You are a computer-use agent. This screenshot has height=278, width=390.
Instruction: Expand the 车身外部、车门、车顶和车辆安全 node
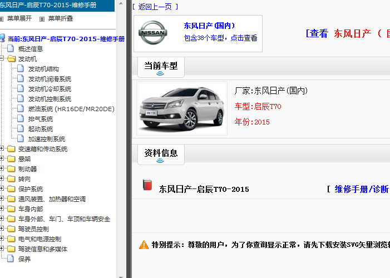click(2, 219)
